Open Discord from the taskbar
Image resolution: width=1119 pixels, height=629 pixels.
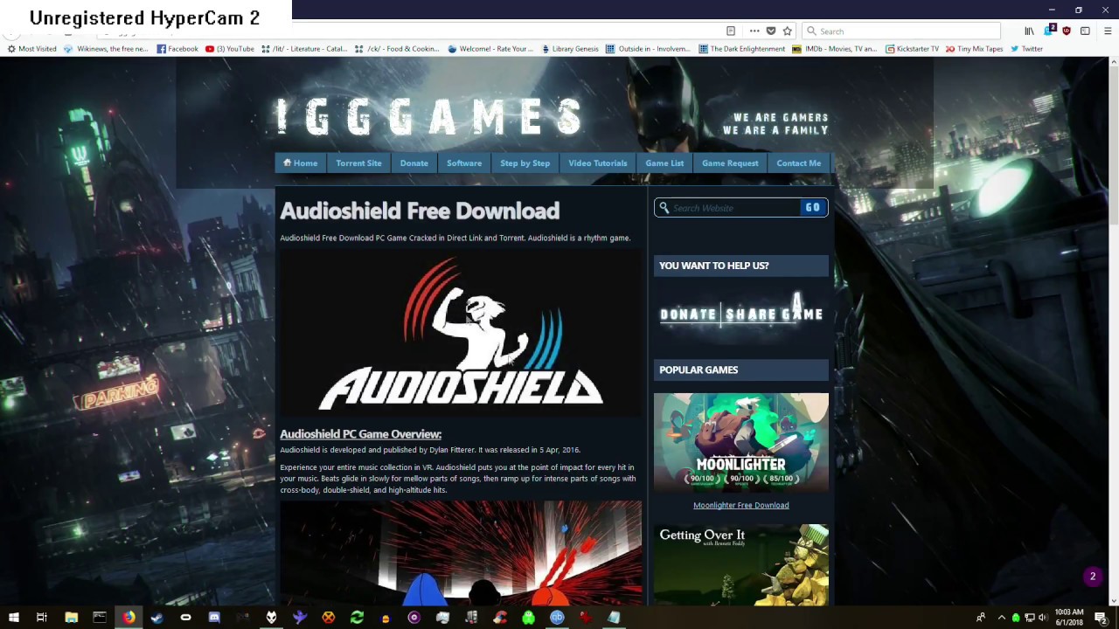click(x=214, y=617)
